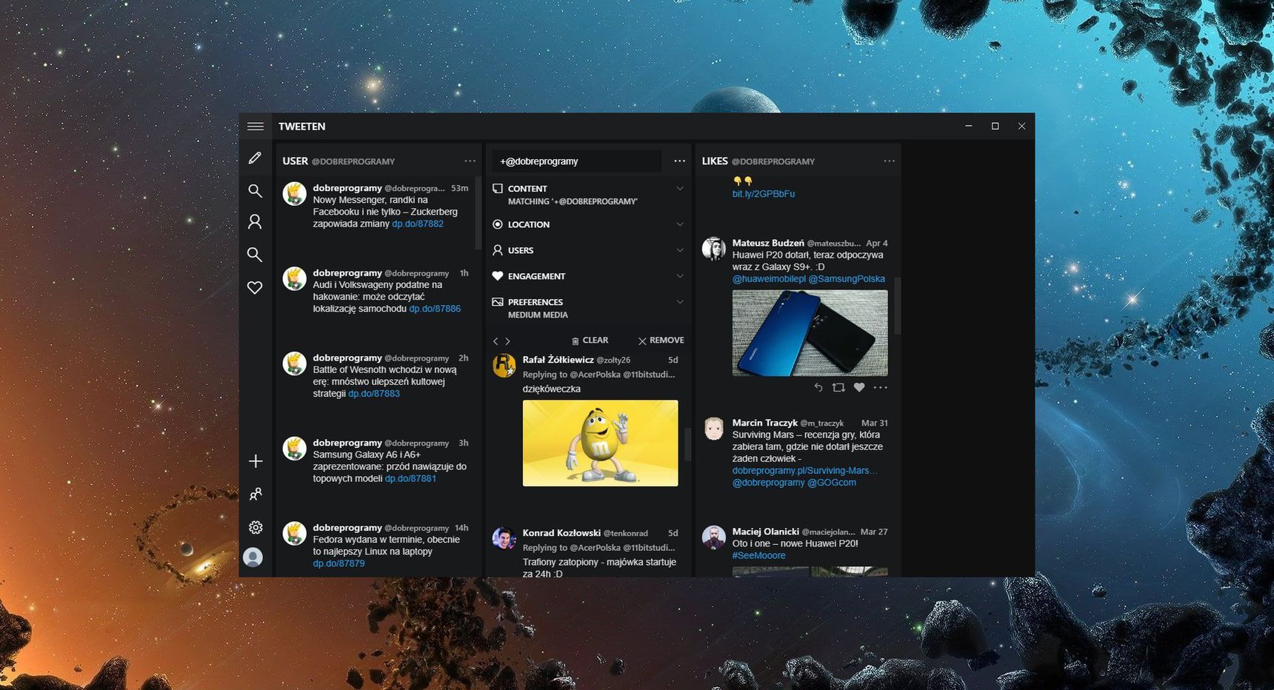This screenshot has width=1274, height=690.
Task: Click Rafał Żółkiewicz profile avatar
Action: [x=504, y=366]
